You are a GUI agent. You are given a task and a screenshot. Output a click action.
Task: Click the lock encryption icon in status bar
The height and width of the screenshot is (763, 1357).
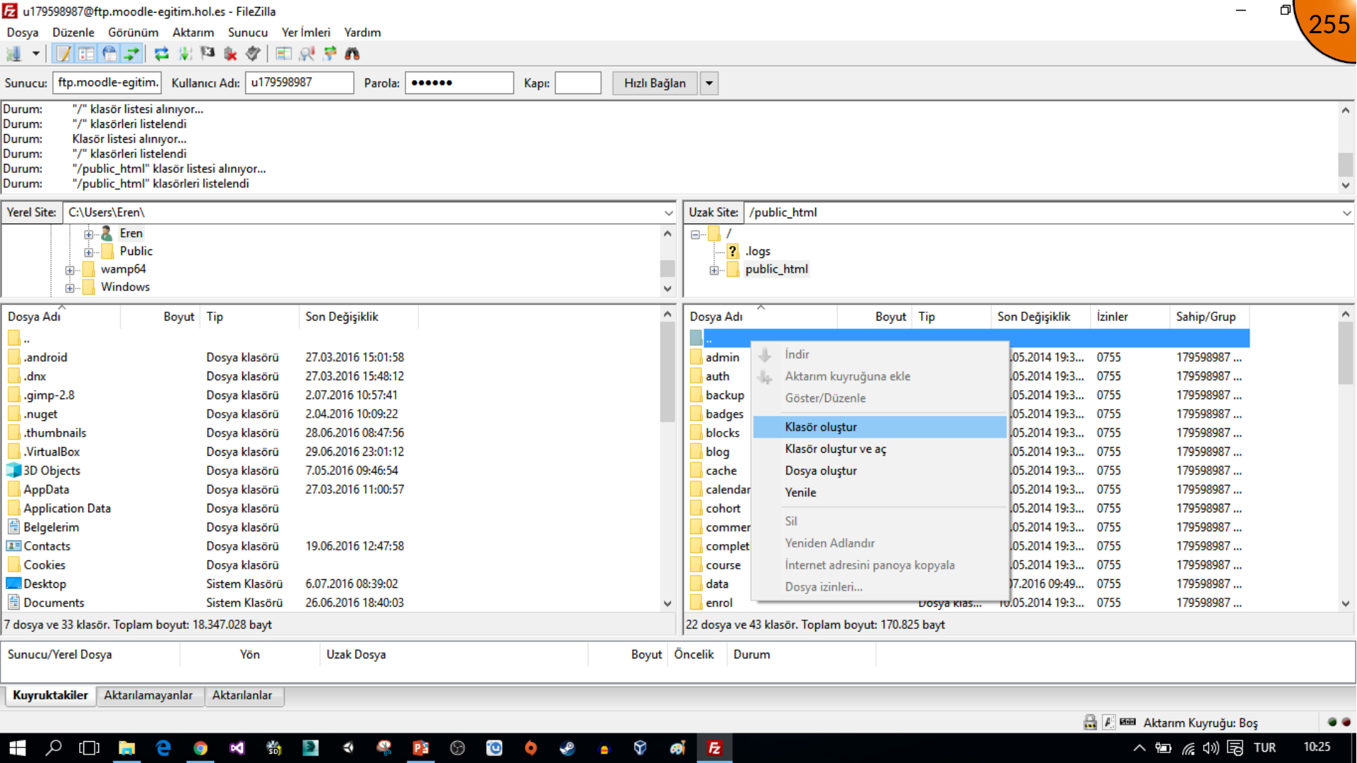(1090, 722)
